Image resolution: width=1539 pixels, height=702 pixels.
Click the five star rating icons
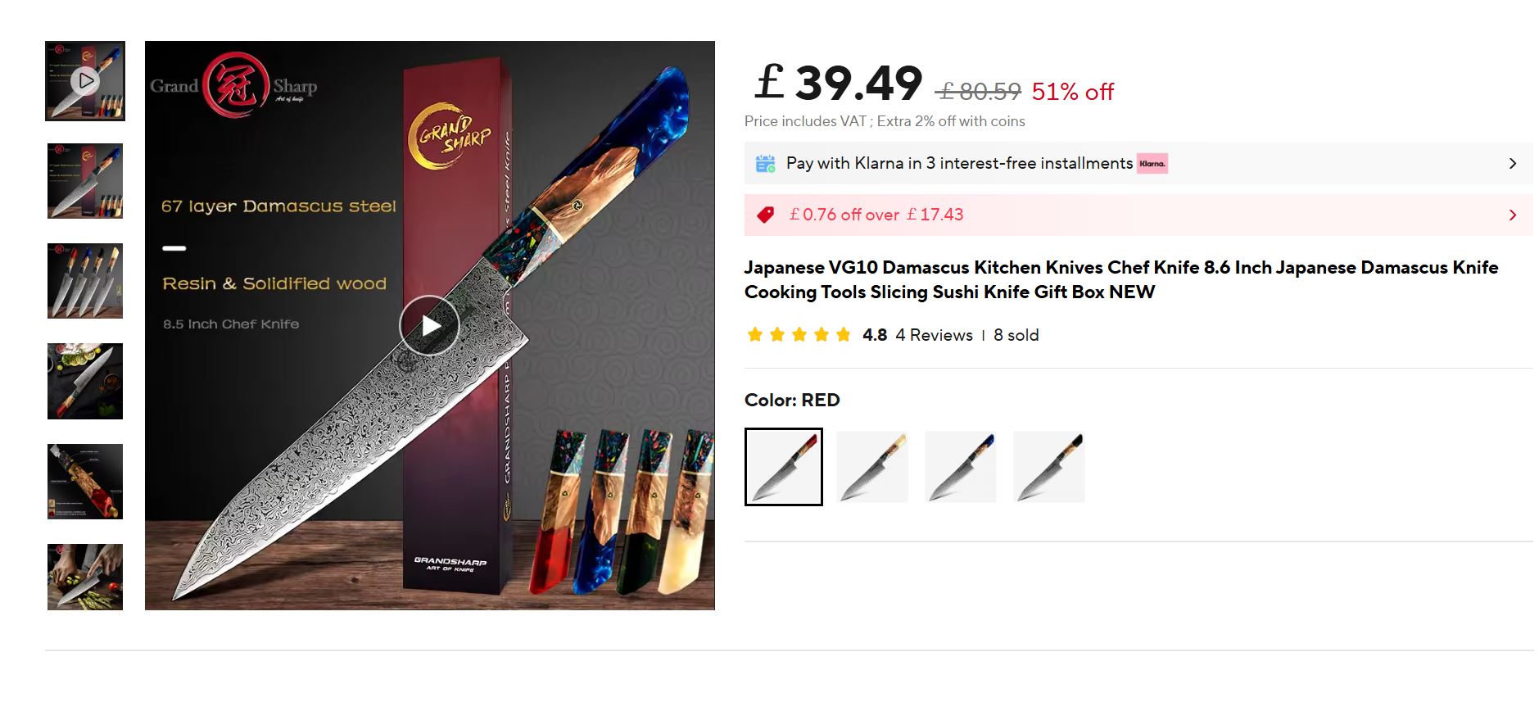click(x=799, y=335)
